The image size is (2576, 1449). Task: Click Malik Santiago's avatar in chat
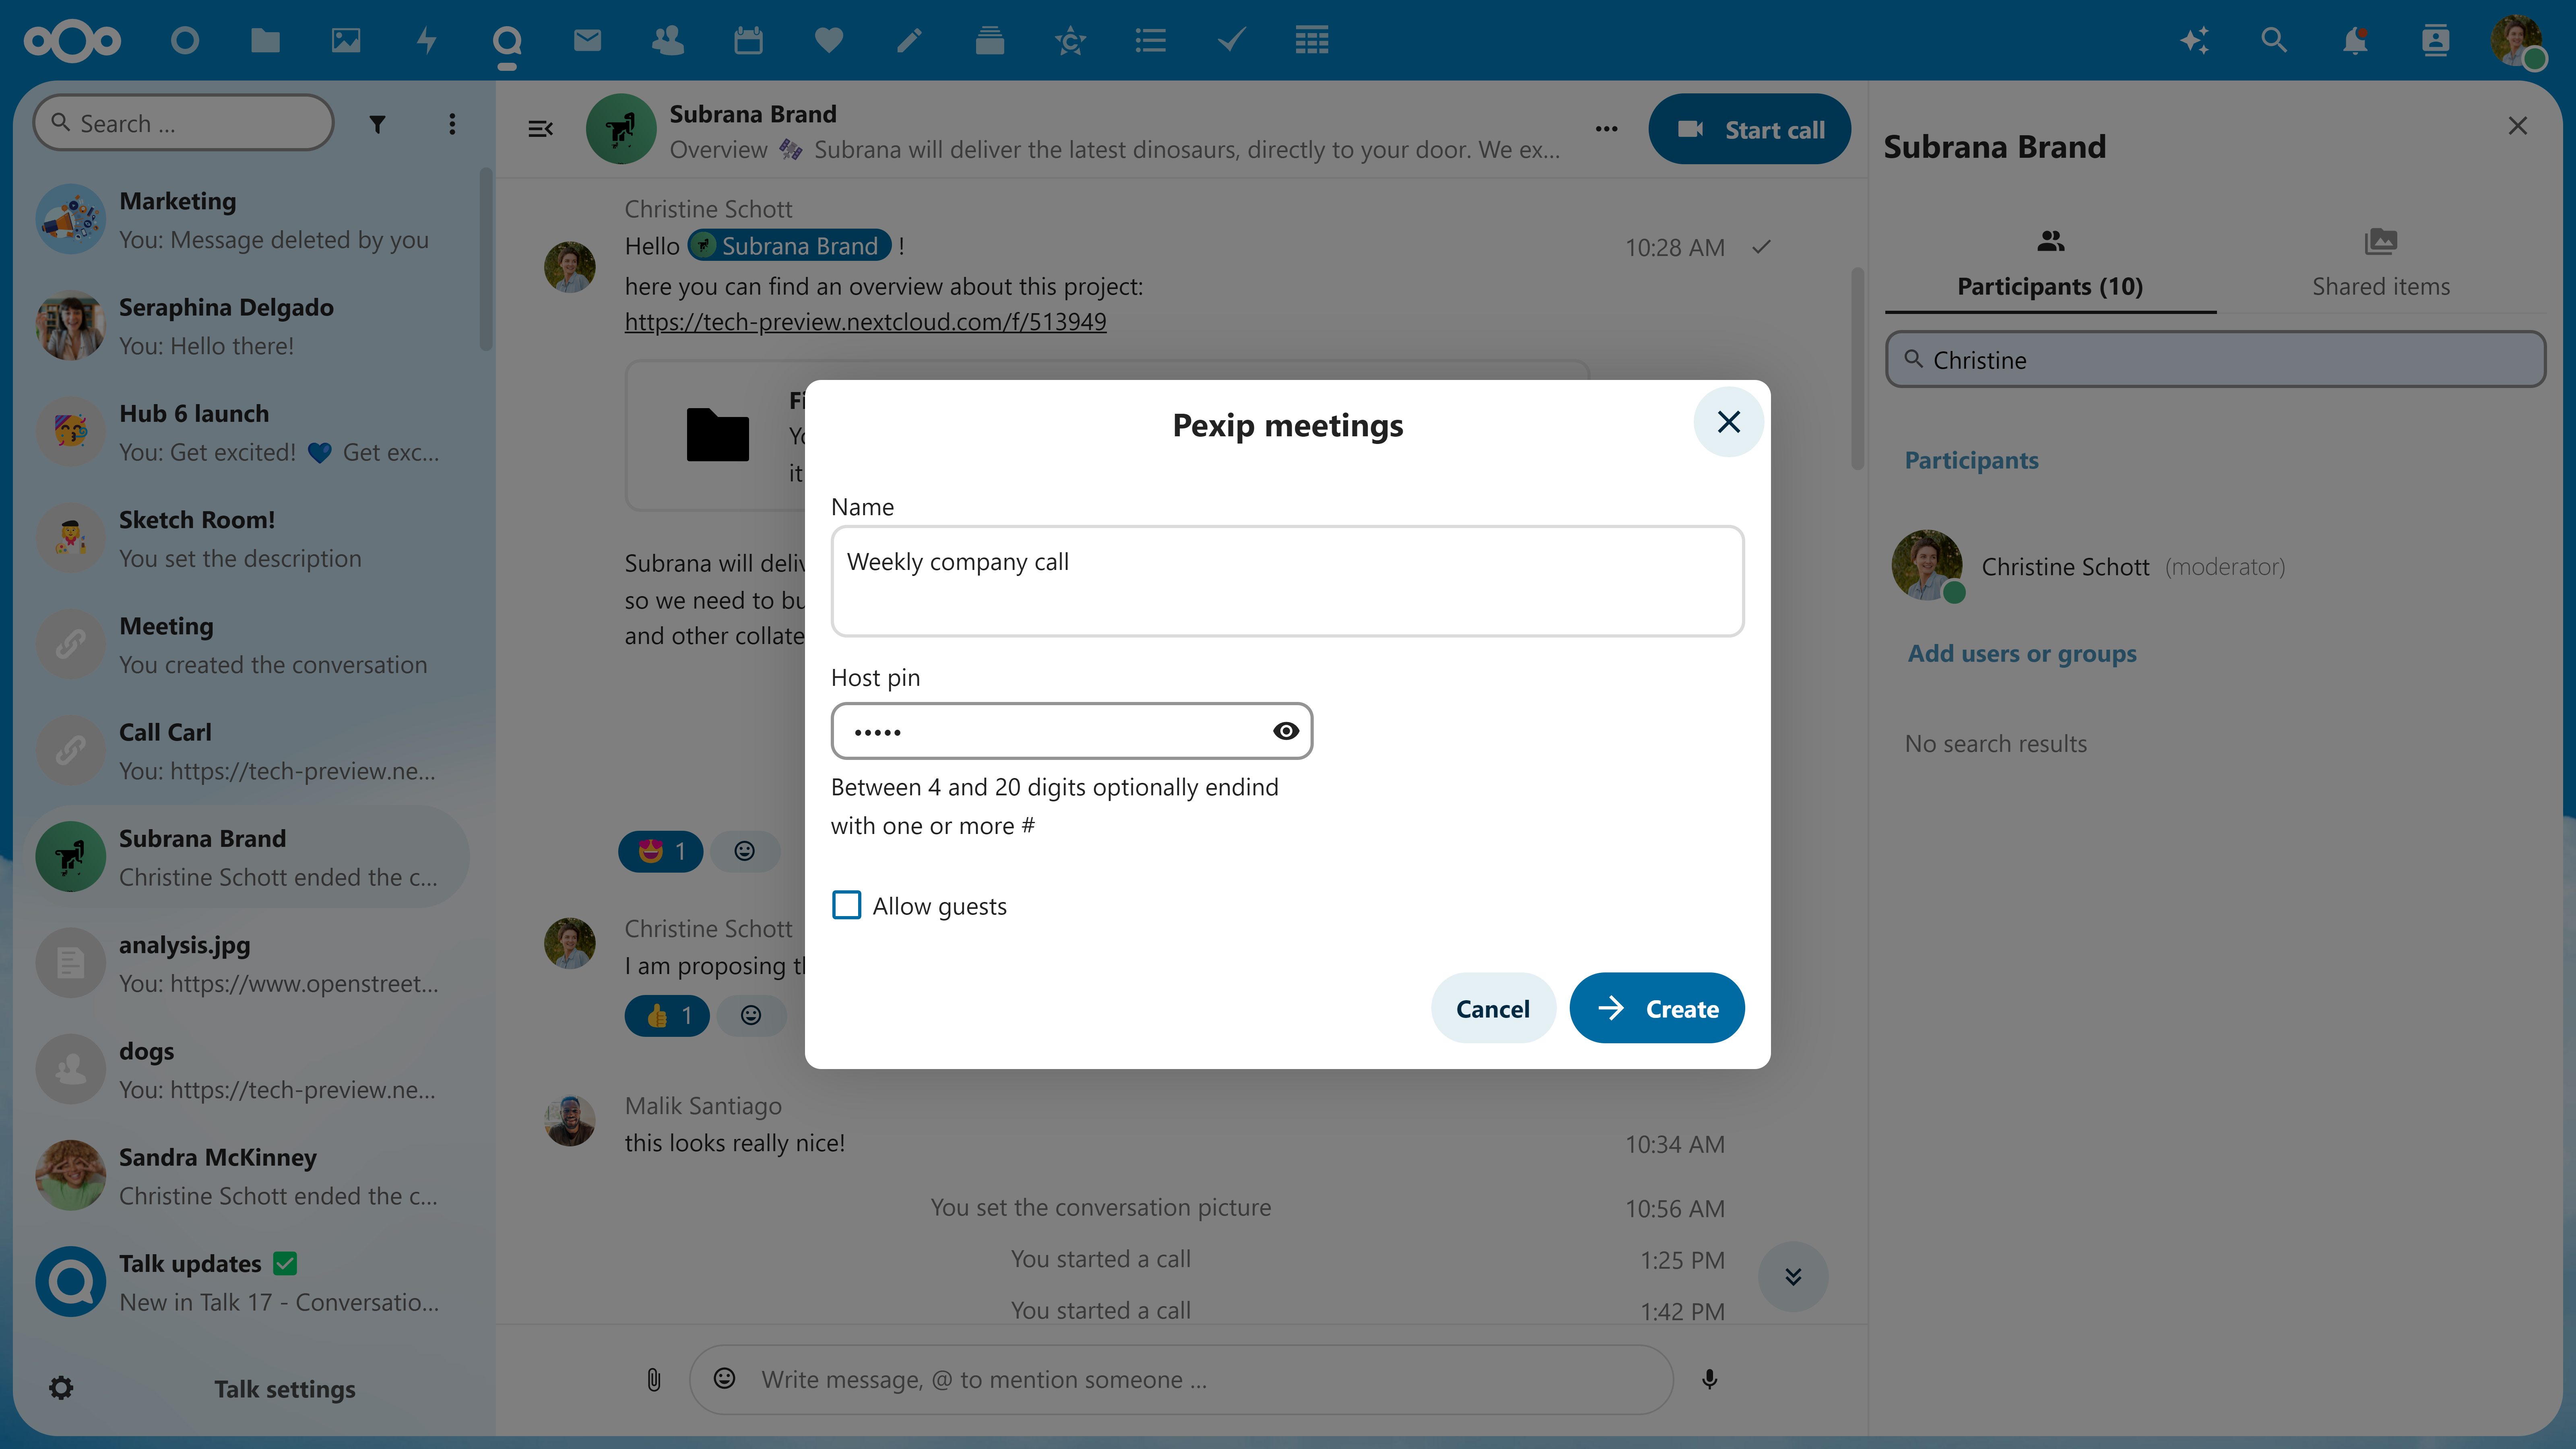coord(570,1121)
